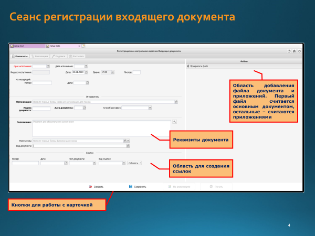
Task: Open the Рассылка tab
Action: [x=77, y=56]
